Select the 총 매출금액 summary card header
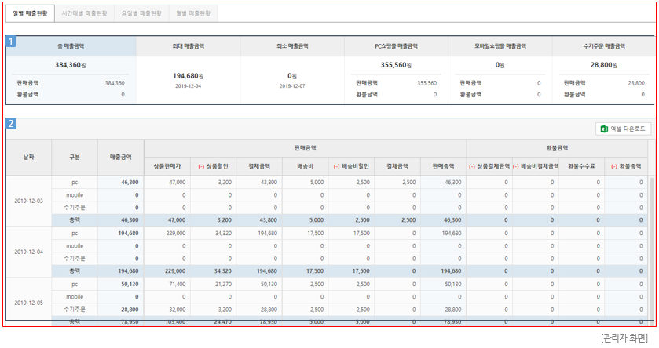 pos(71,47)
